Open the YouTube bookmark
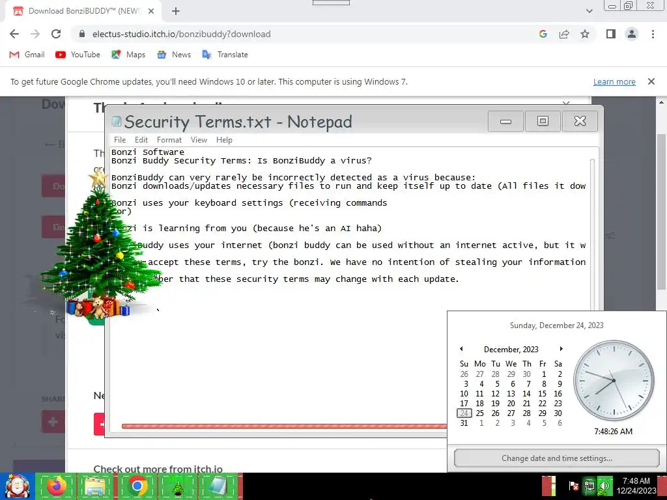Viewport: 667px width, 500px height. 78,55
